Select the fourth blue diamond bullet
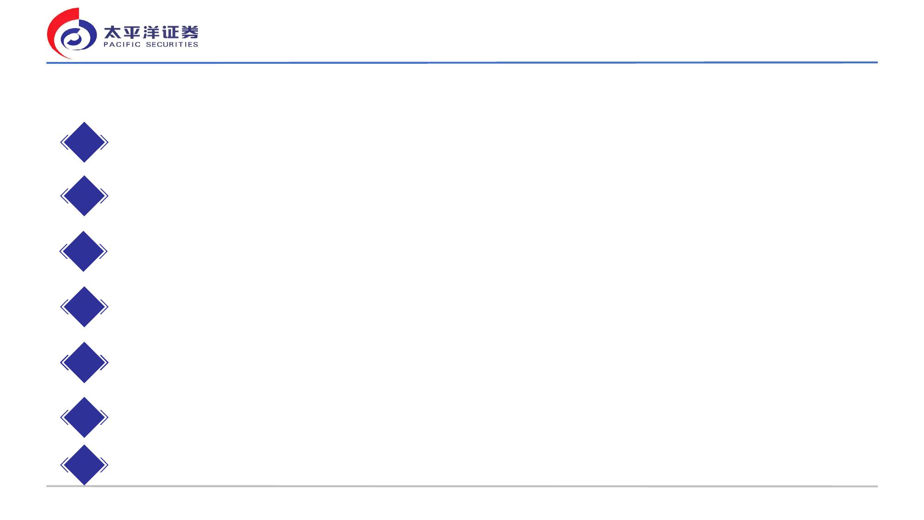 click(x=84, y=307)
